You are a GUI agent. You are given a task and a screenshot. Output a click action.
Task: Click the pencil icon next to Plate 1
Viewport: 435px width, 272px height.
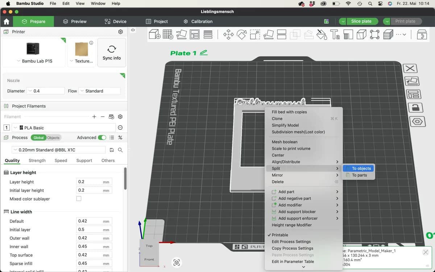203,53
